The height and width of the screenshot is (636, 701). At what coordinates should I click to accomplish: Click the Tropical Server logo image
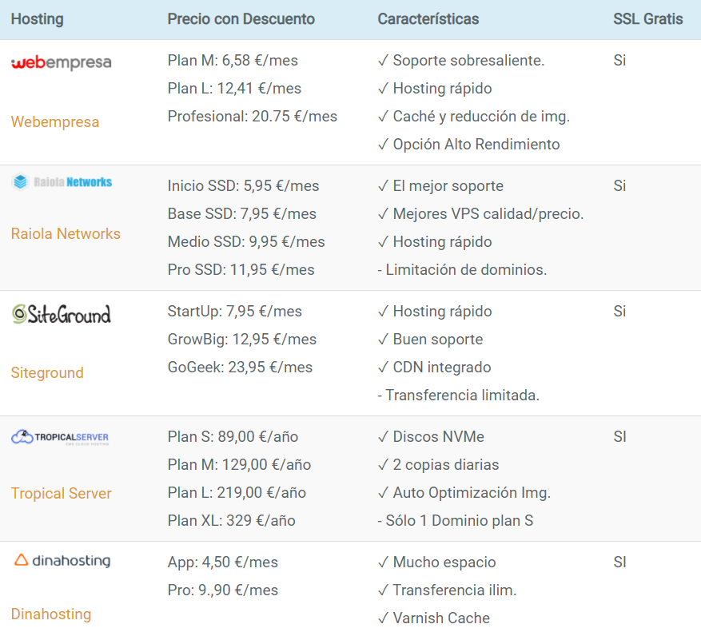(x=60, y=437)
